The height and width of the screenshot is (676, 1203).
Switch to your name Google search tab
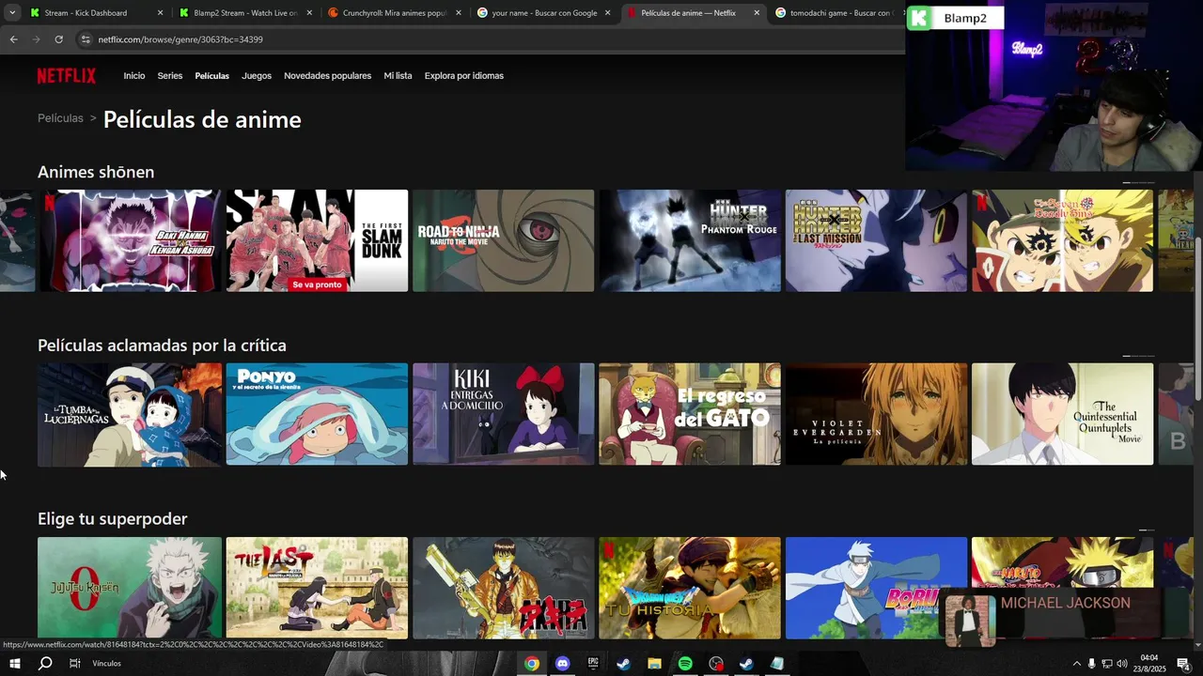544,13
